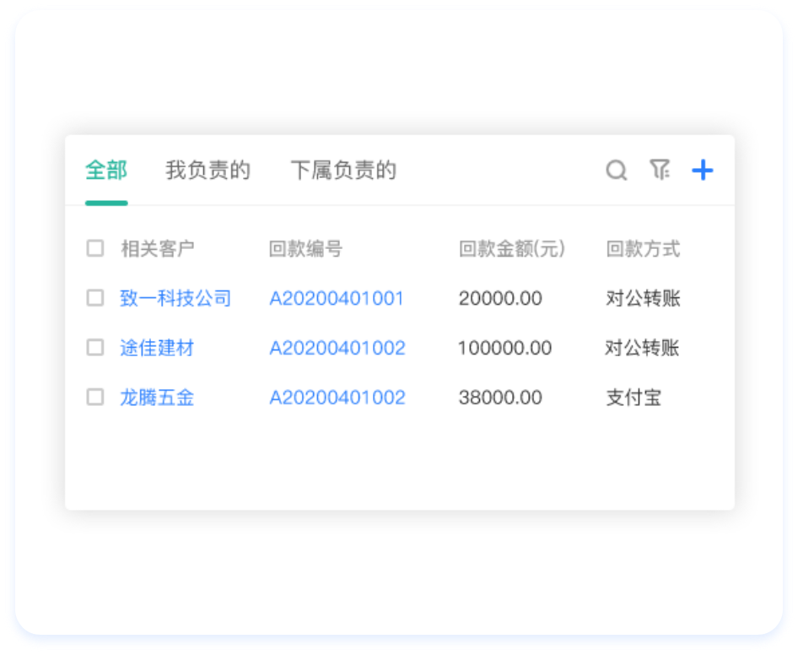Open customer link 龙腾五金
Image resolution: width=798 pixels, height=655 pixels.
tap(157, 398)
